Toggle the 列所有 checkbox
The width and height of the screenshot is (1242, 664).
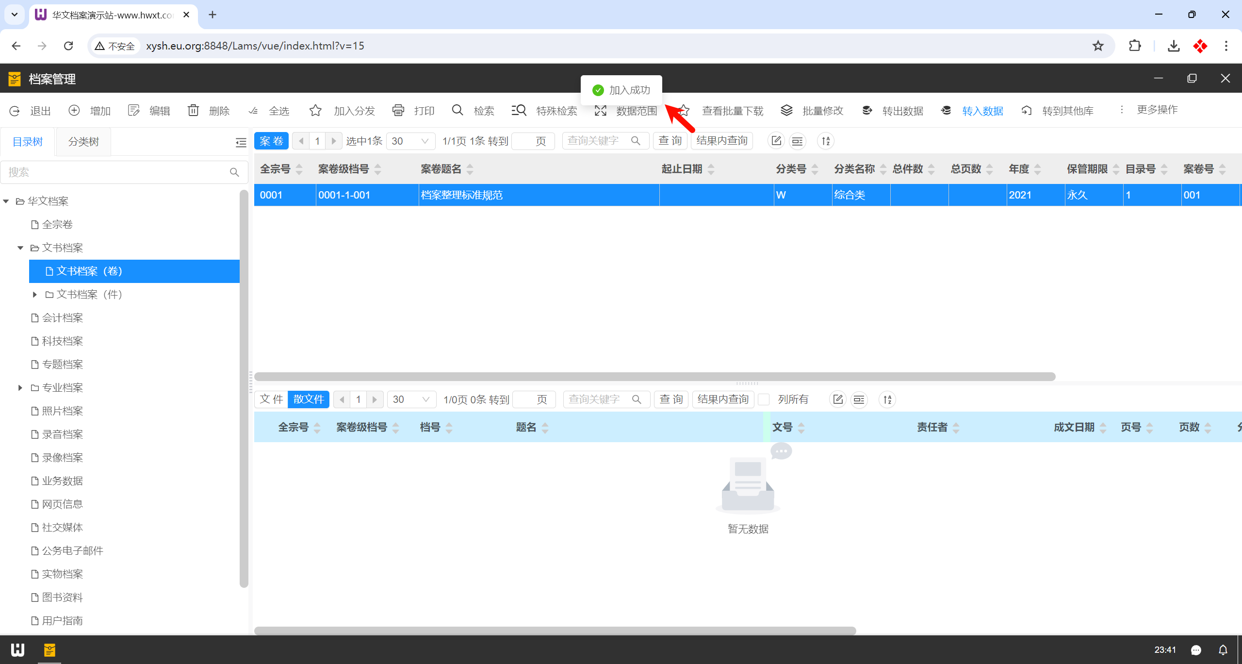764,399
